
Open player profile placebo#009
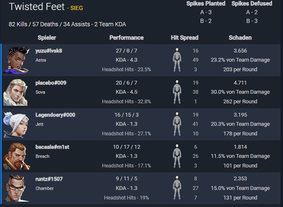[51, 83]
